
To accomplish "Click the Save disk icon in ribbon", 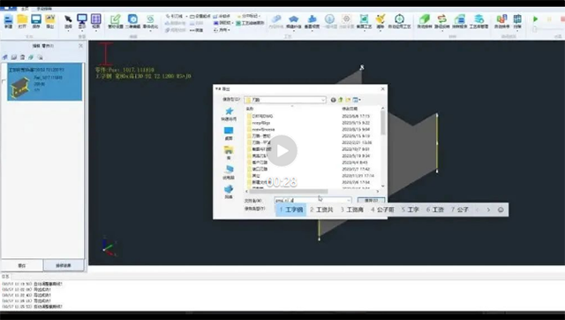I will coord(36,21).
